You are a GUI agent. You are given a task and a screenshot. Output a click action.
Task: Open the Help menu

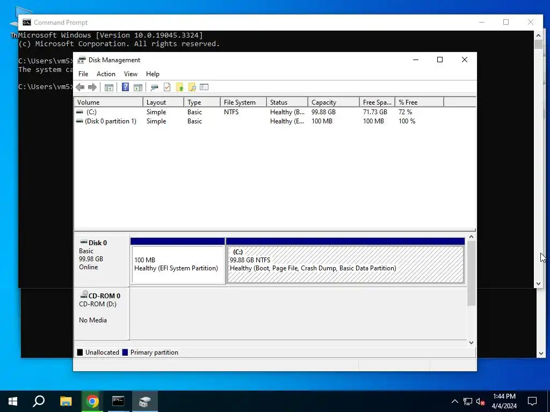tap(153, 74)
